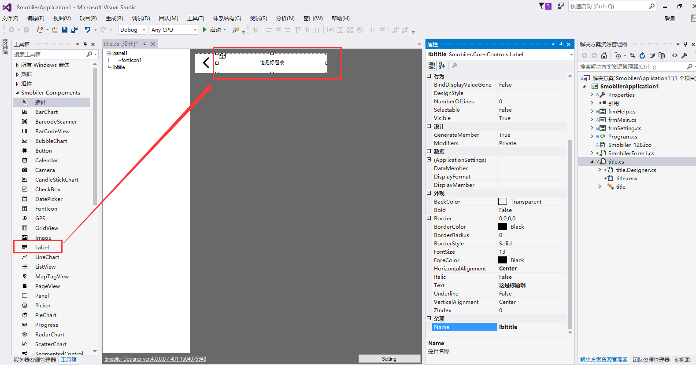The height and width of the screenshot is (365, 696).
Task: Click the green Start debugging arrow
Action: 205,30
